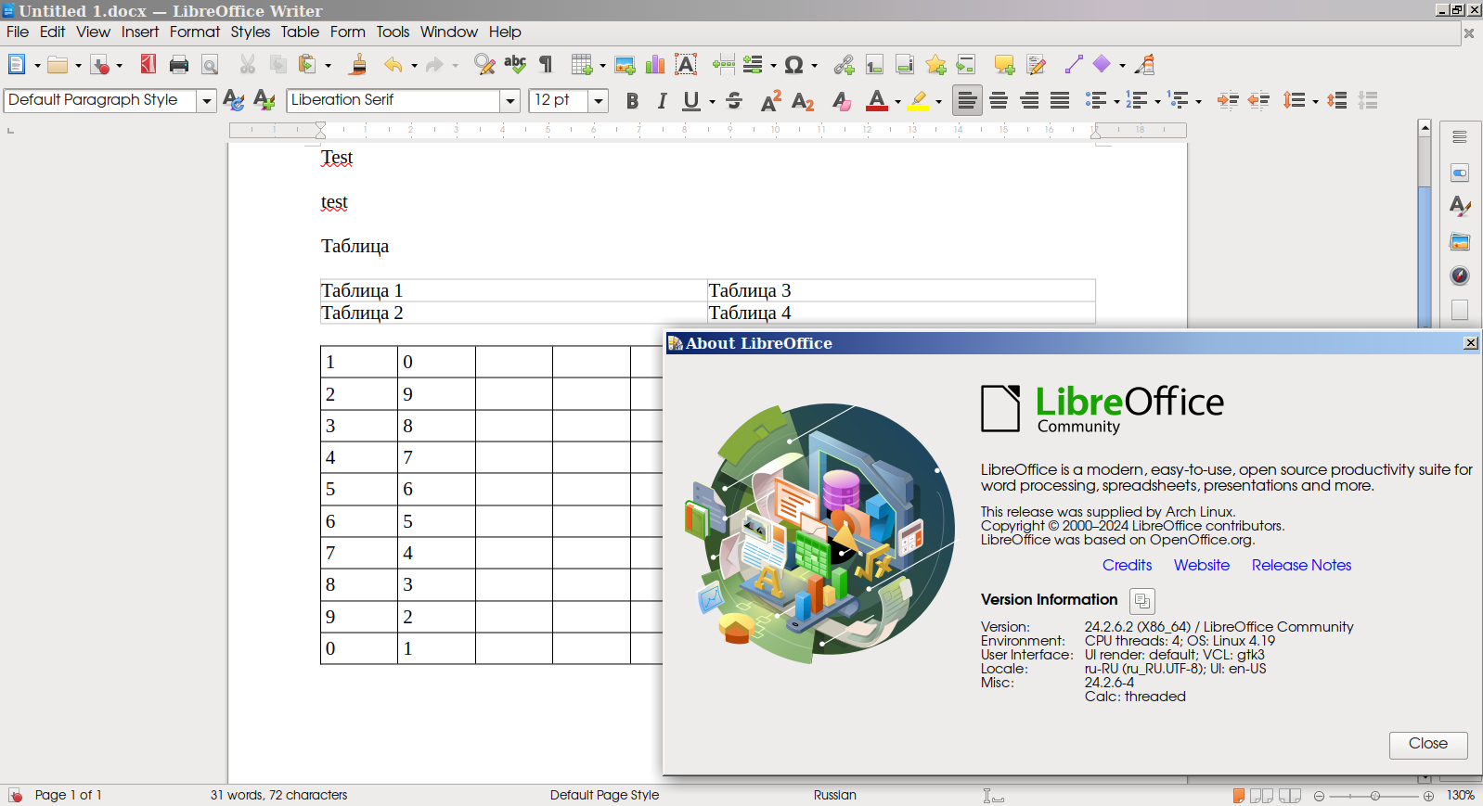Toggle Bold formatting
This screenshot has height=806, width=1483.
[632, 101]
